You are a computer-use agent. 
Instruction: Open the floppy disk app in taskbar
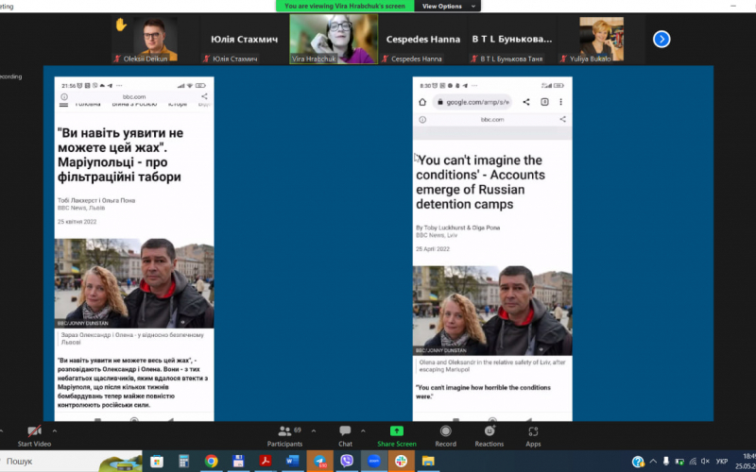238,462
